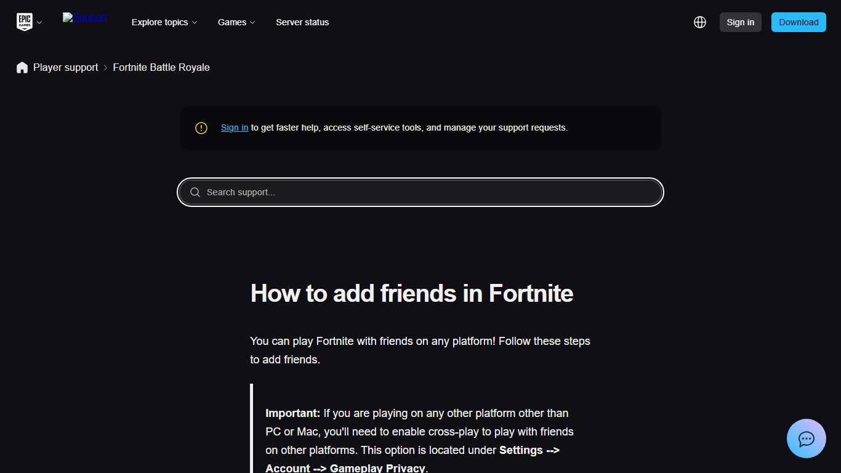841x473 pixels.
Task: Click the Sign in link inside the alert banner
Action: pyautogui.click(x=234, y=127)
